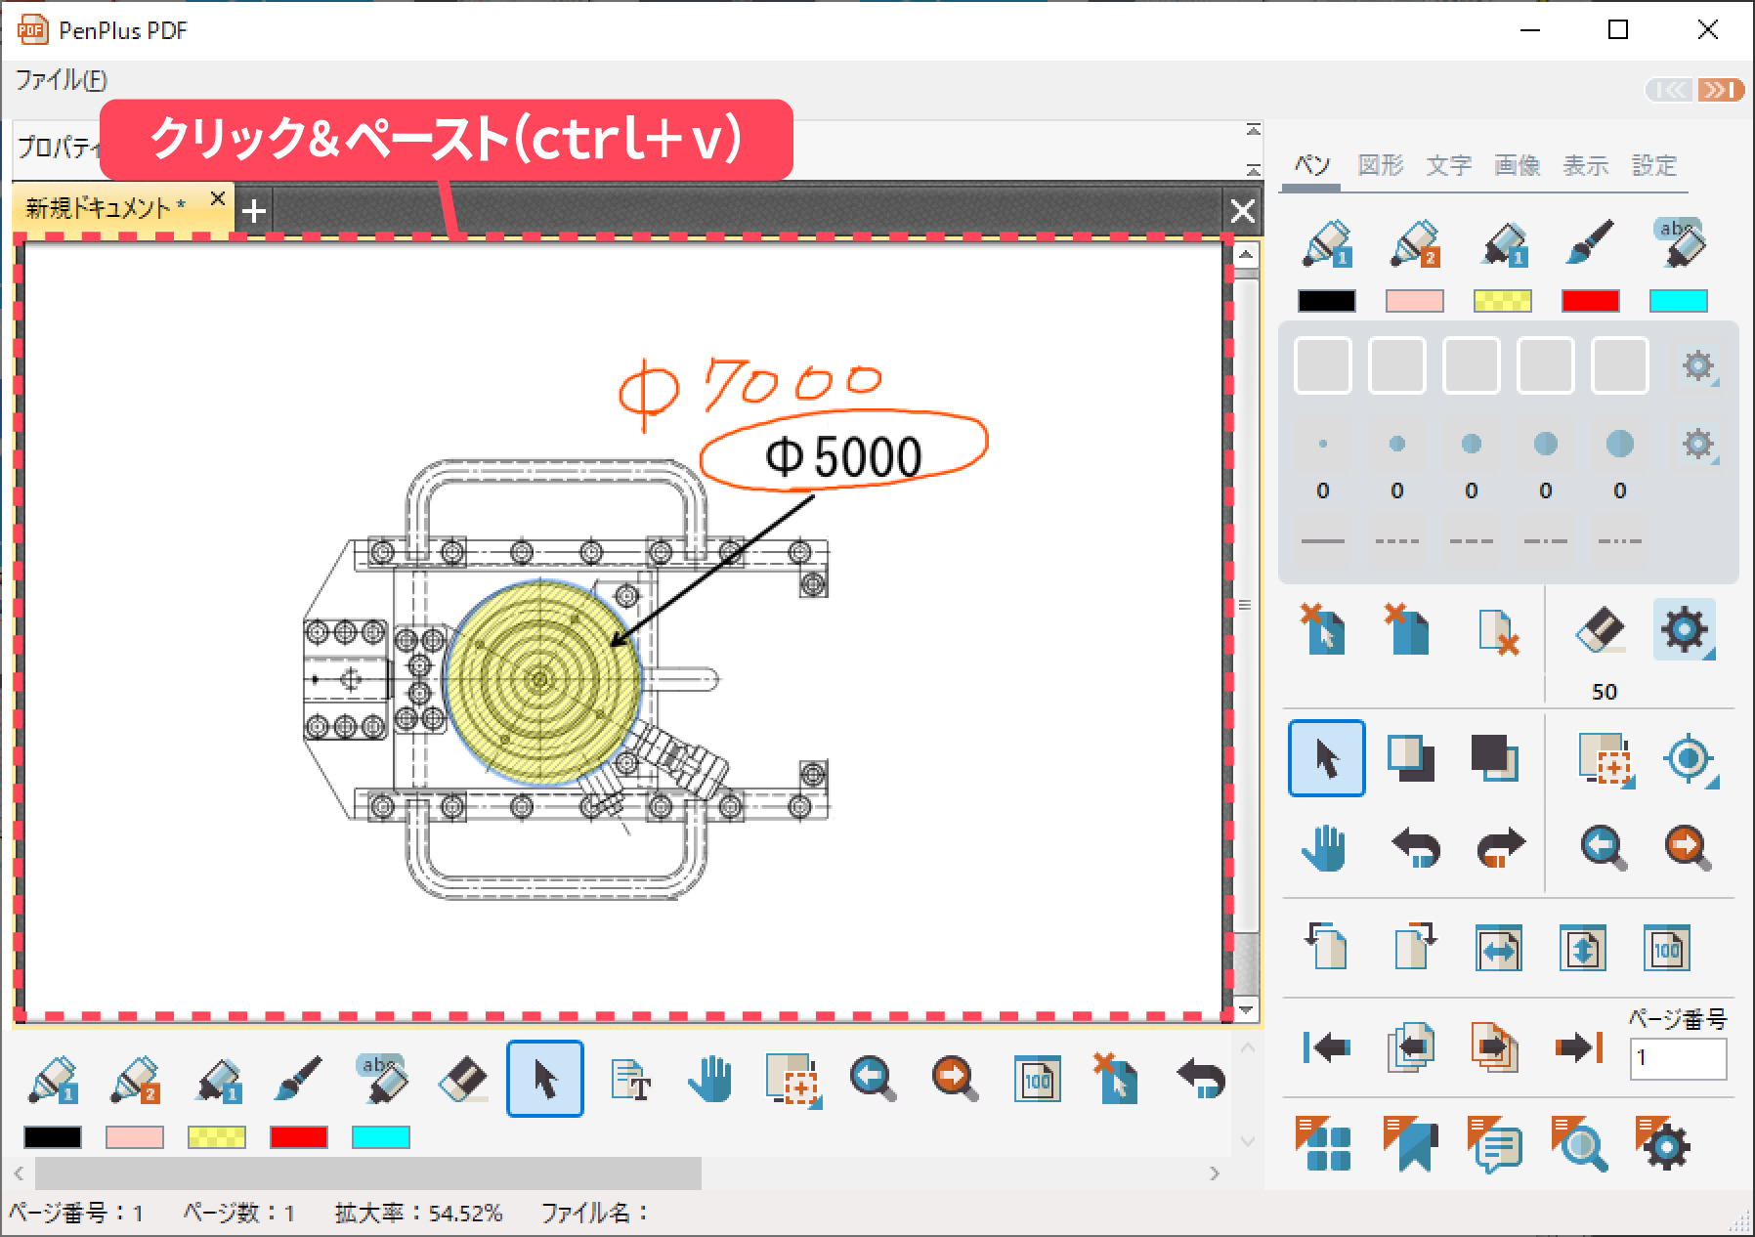
Task: Collapse the property panel with up arrow
Action: point(1253,130)
